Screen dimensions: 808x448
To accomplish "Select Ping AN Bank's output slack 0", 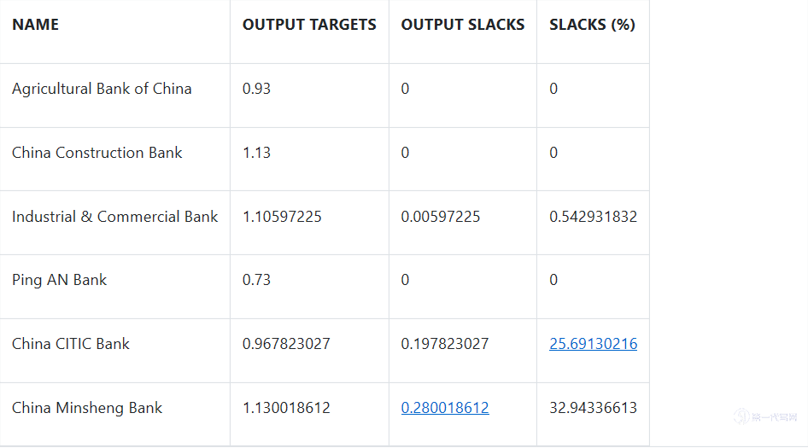I will tap(405, 280).
